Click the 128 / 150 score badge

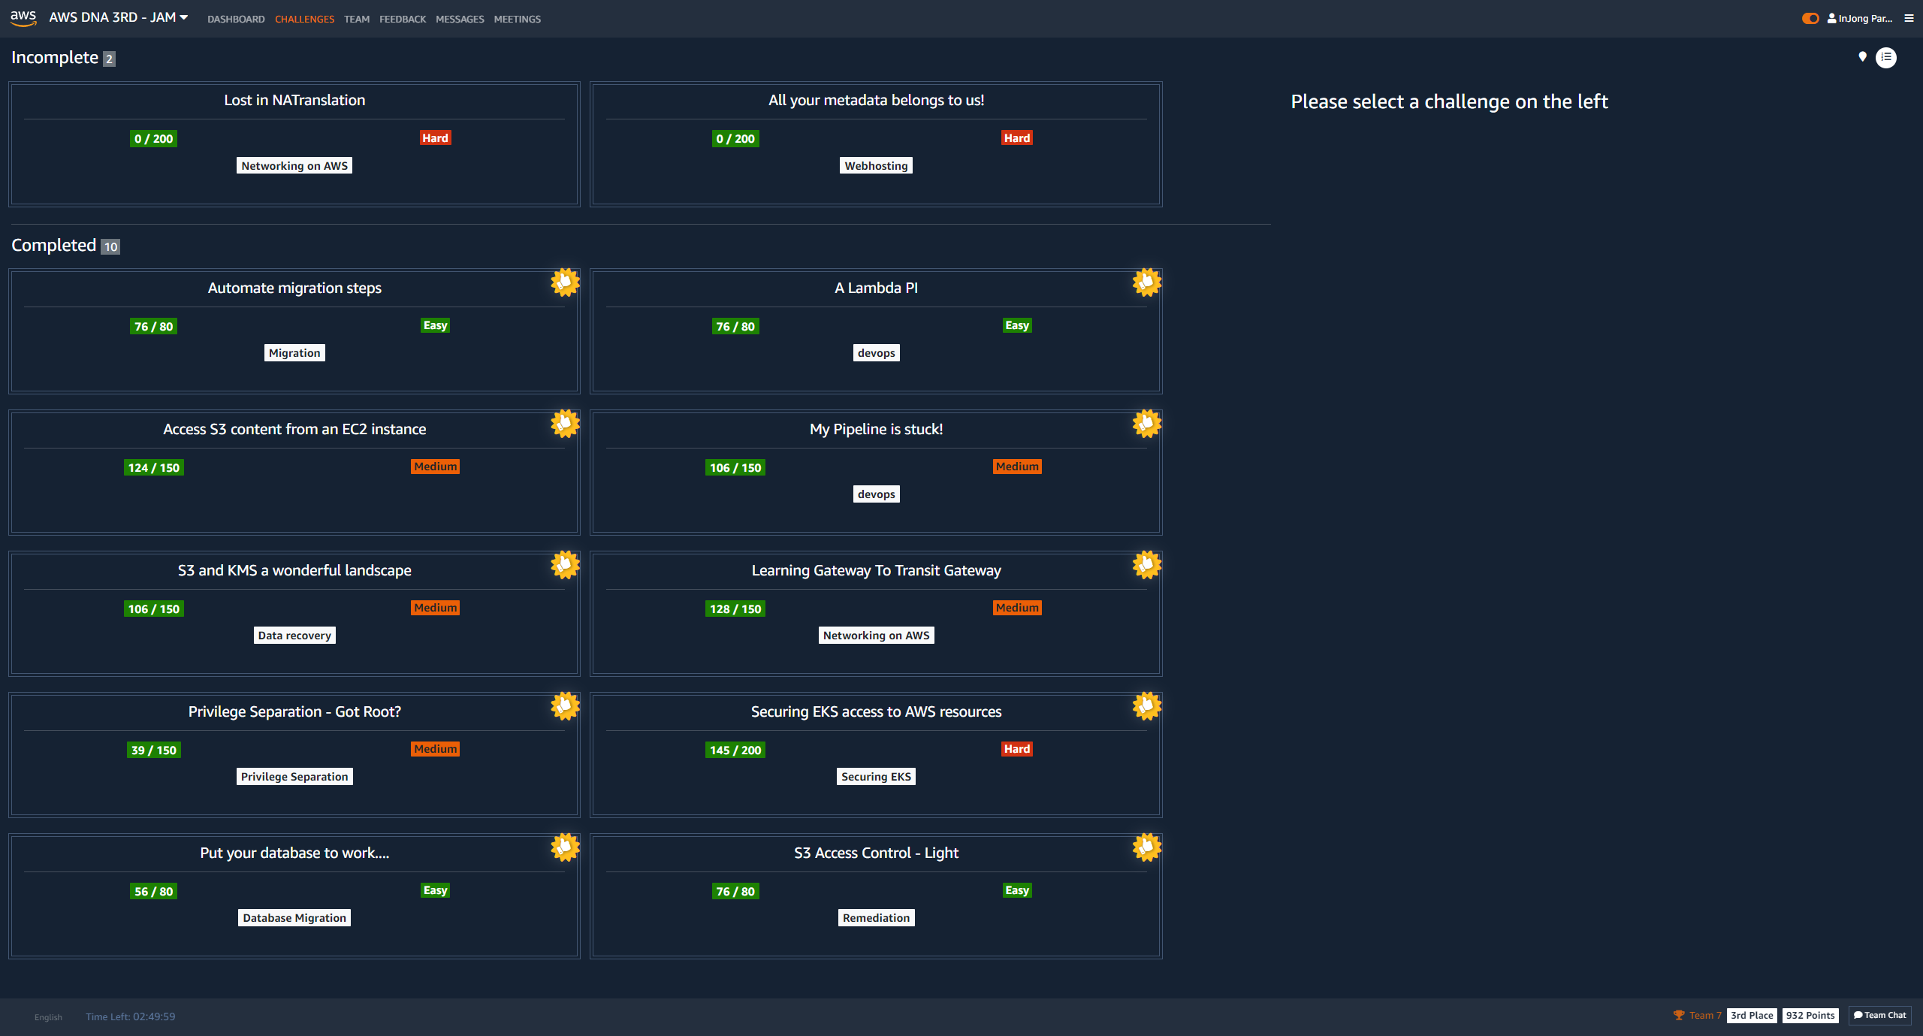(735, 609)
